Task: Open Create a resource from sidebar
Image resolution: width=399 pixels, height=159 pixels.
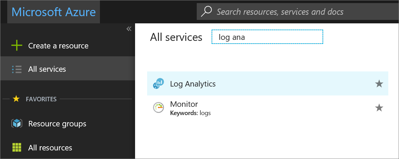Action: click(x=58, y=46)
